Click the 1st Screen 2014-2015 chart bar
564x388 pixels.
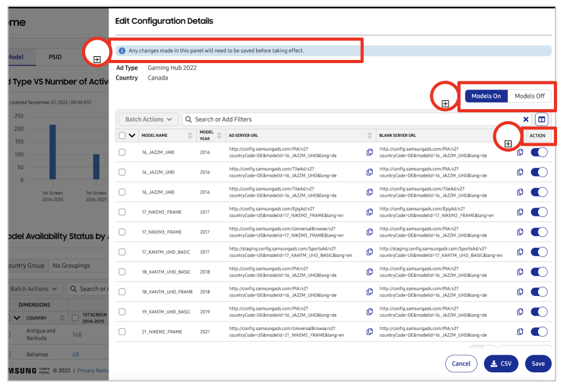(x=52, y=152)
